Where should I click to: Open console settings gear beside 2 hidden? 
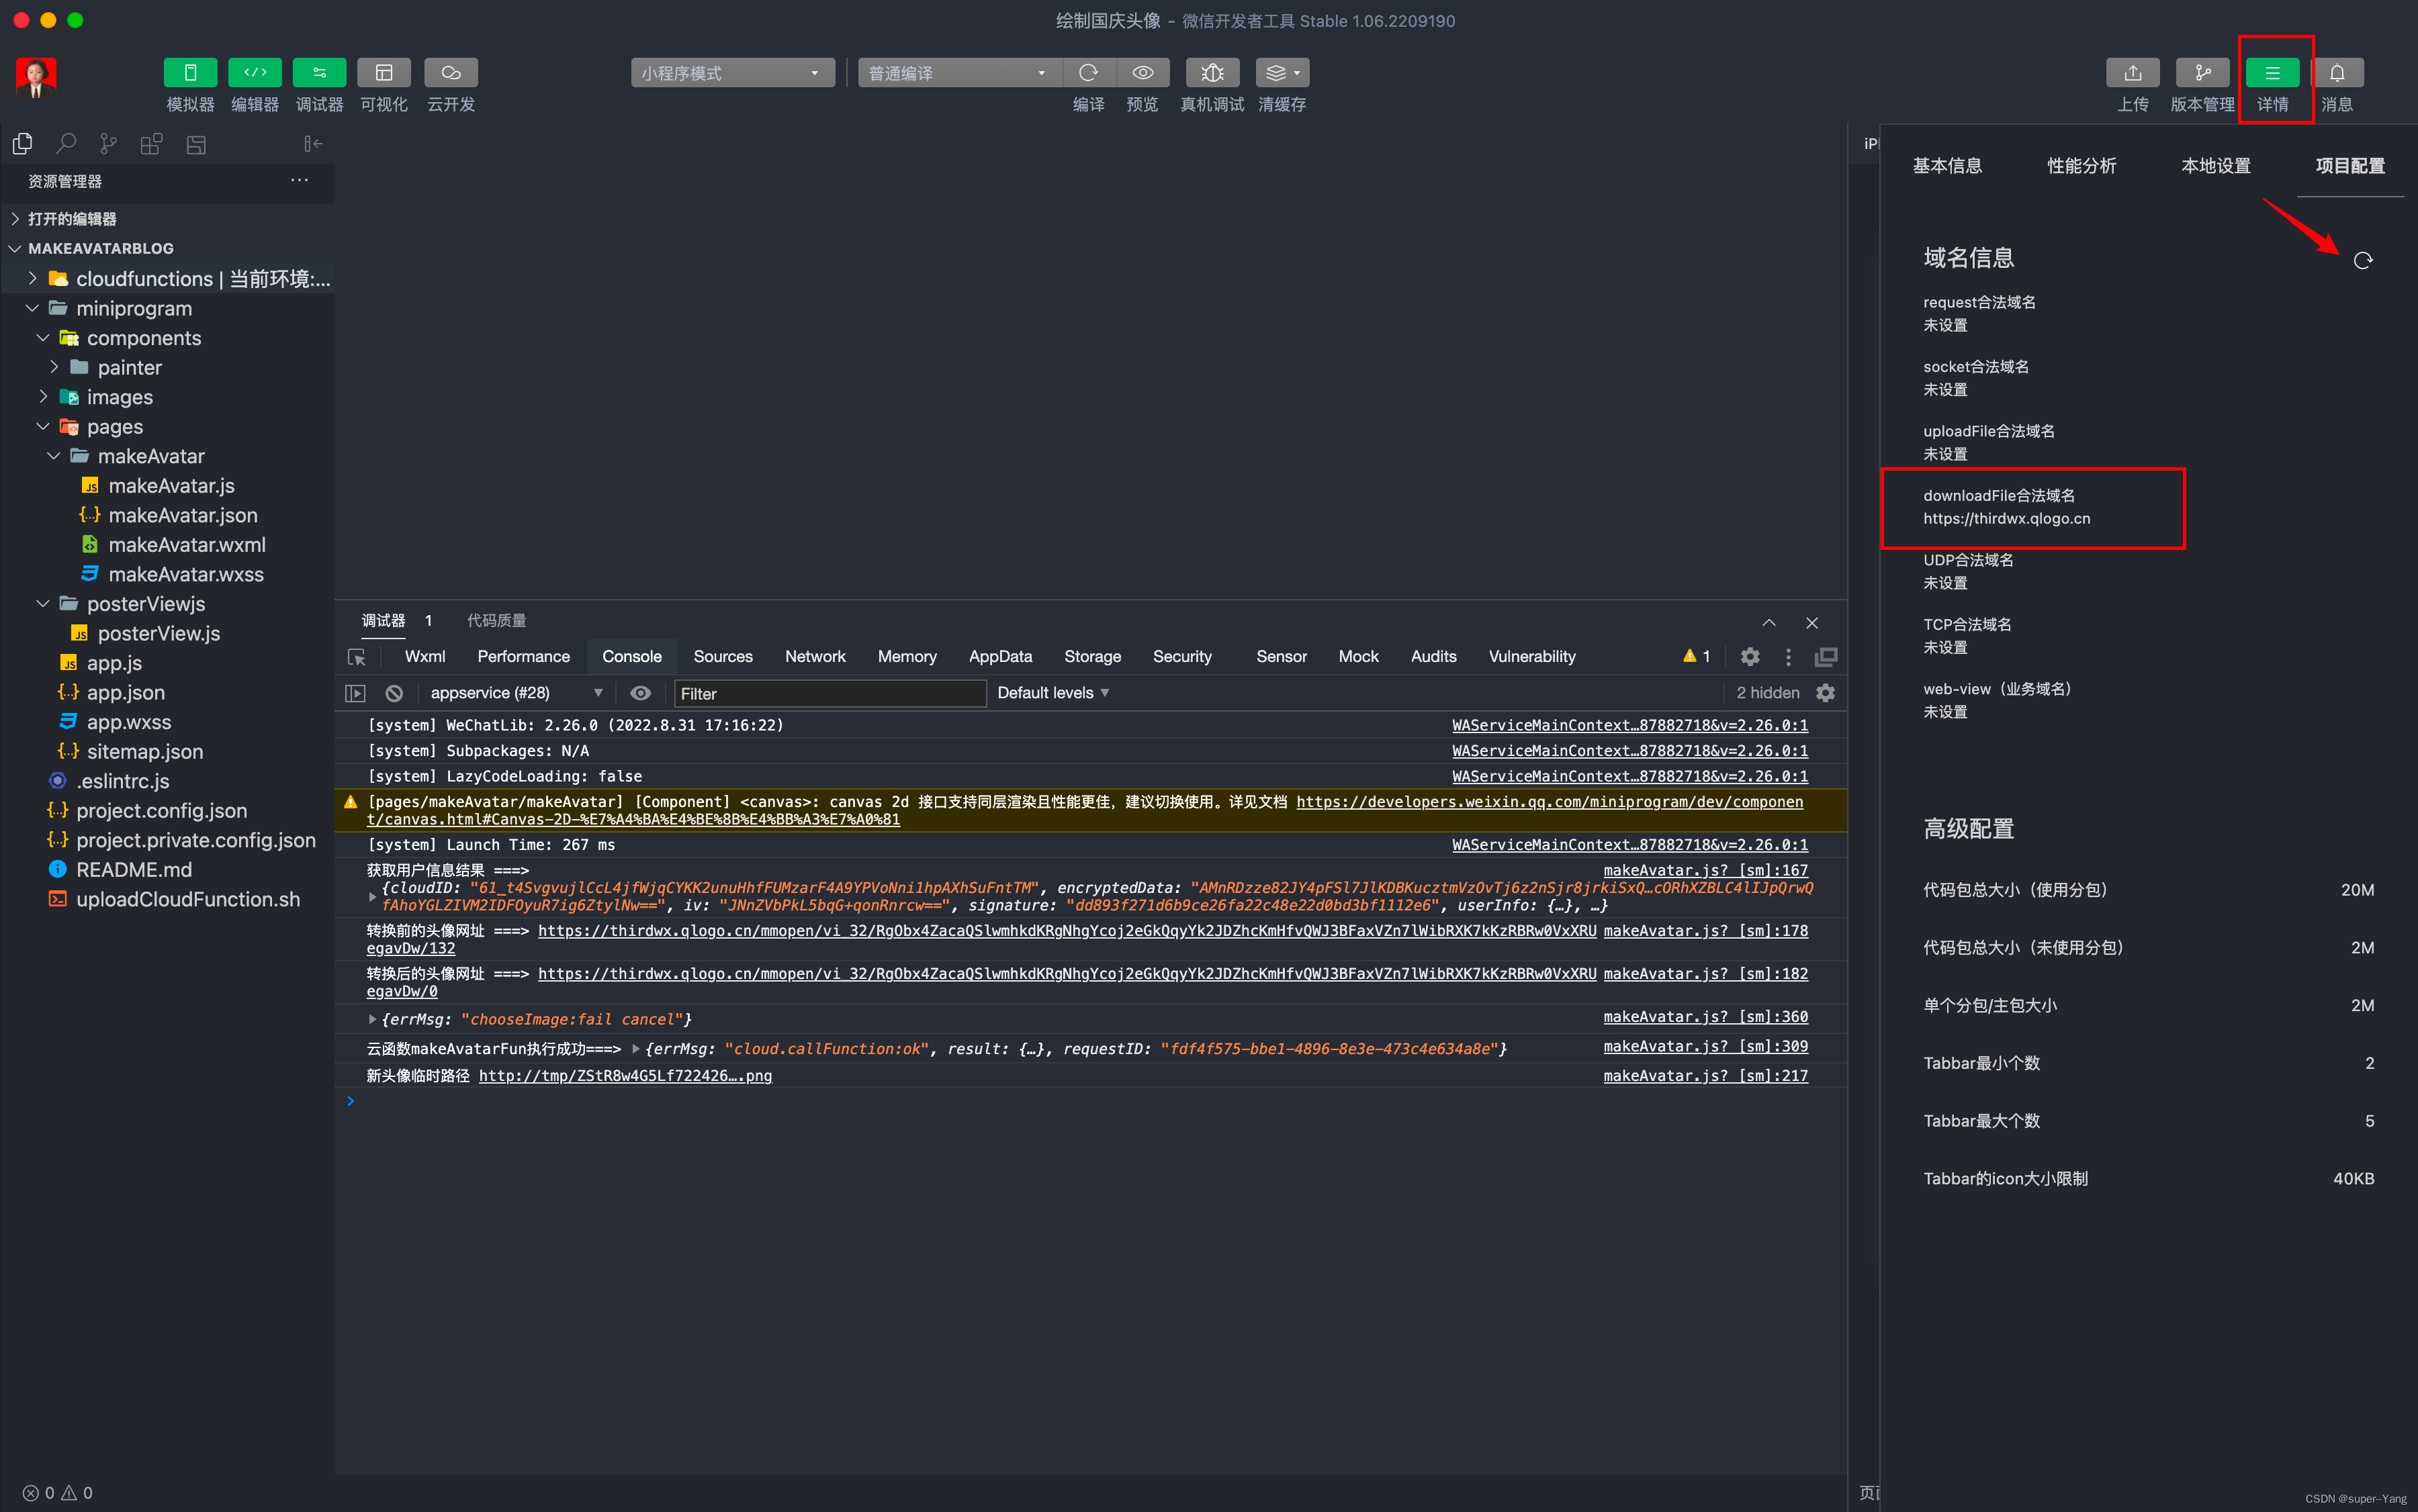pyautogui.click(x=1826, y=693)
